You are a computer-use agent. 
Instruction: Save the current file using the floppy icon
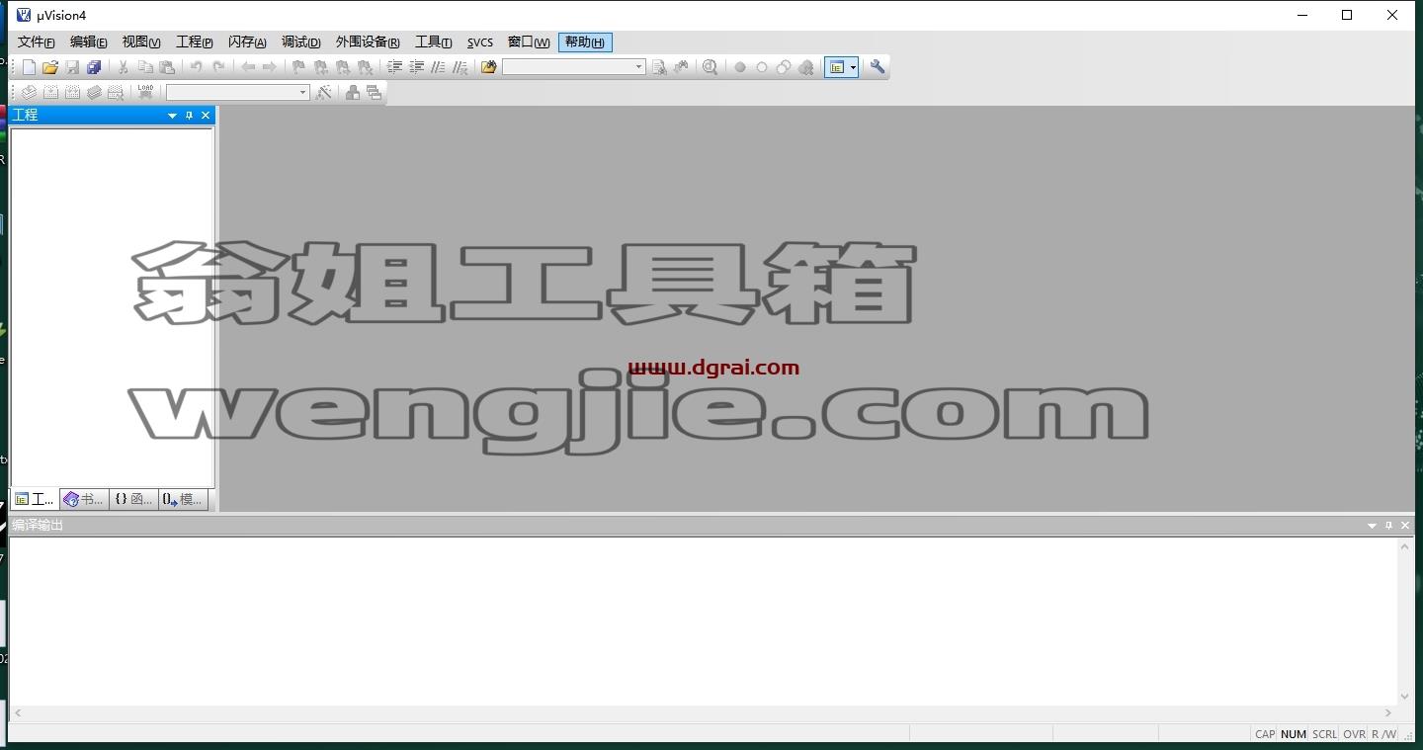72,67
